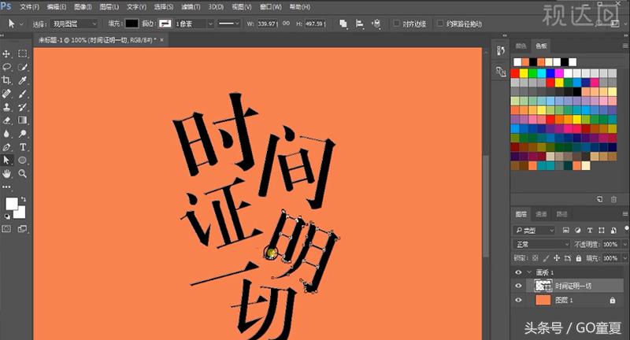
Task: Hide the 图层 1 layer
Action: tap(518, 300)
